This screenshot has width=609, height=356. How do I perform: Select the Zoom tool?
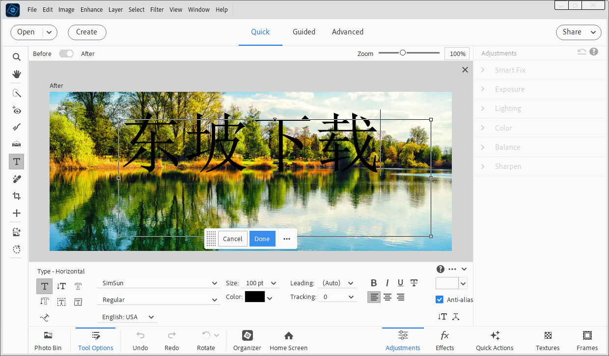coord(16,56)
